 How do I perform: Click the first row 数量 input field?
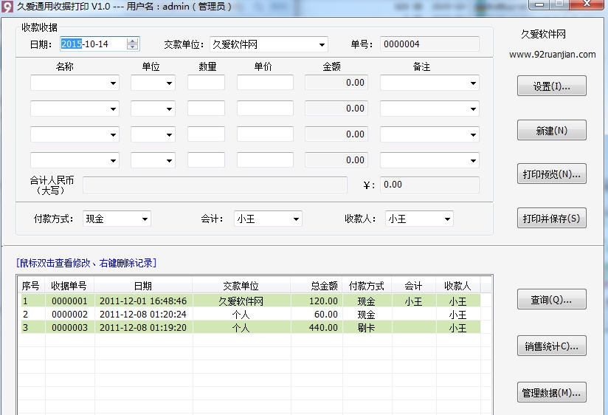pos(206,83)
